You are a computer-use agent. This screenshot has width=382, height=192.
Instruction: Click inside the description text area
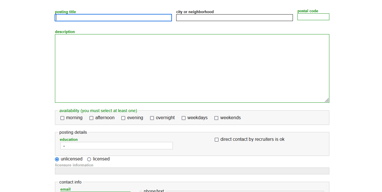[192, 68]
